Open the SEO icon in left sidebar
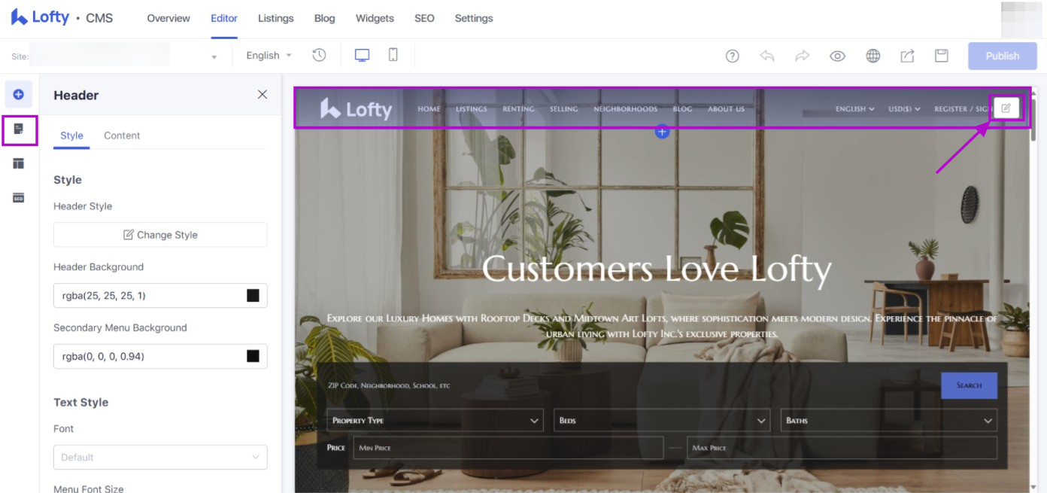Screen dimensions: 1047x493 (19, 197)
